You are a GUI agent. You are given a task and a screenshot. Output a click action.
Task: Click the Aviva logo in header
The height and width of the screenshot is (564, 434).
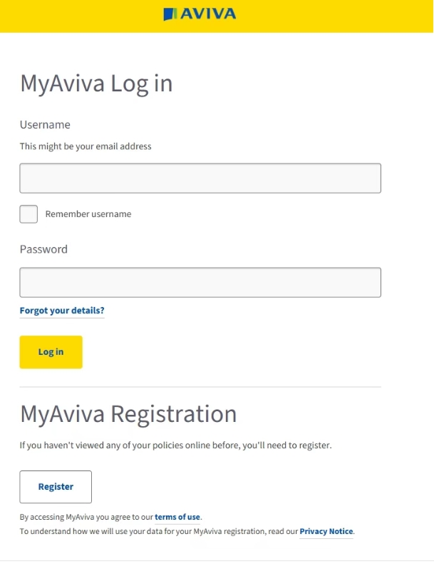pos(200,14)
